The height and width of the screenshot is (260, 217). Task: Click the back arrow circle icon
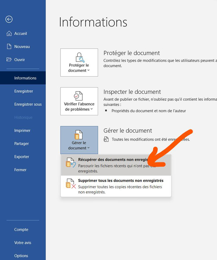click(x=9, y=19)
